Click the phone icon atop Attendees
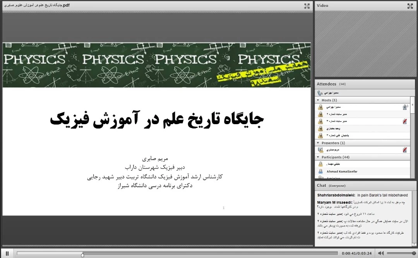Viewport: 418px width, 258px height. (320, 93)
